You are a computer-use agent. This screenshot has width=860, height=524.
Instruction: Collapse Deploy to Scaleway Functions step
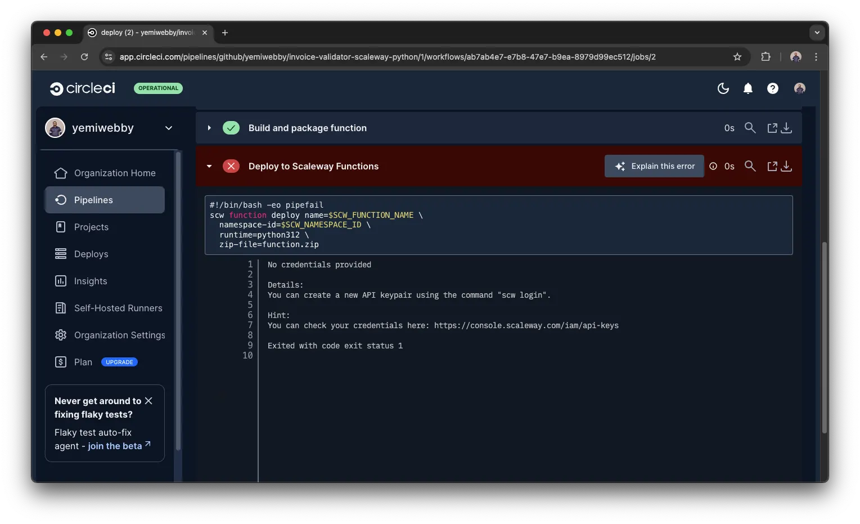click(x=209, y=166)
